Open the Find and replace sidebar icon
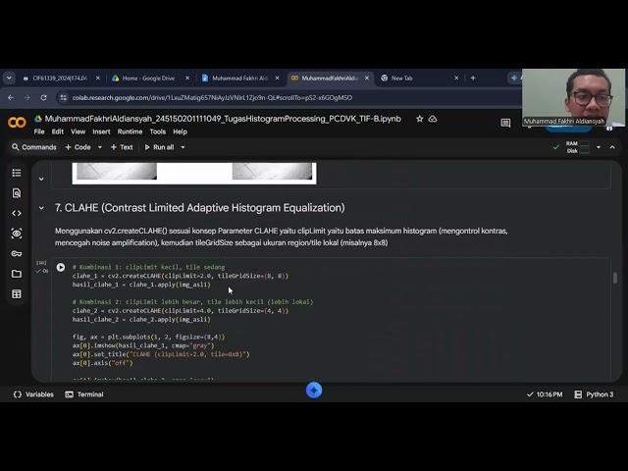The image size is (628, 471). [17, 193]
